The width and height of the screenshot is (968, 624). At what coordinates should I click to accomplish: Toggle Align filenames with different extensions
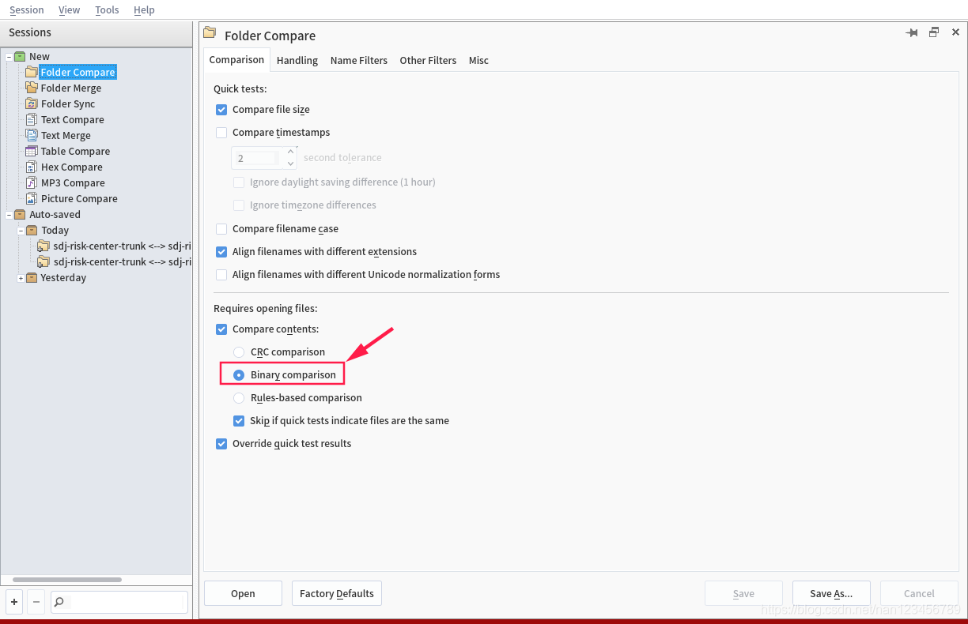click(221, 252)
